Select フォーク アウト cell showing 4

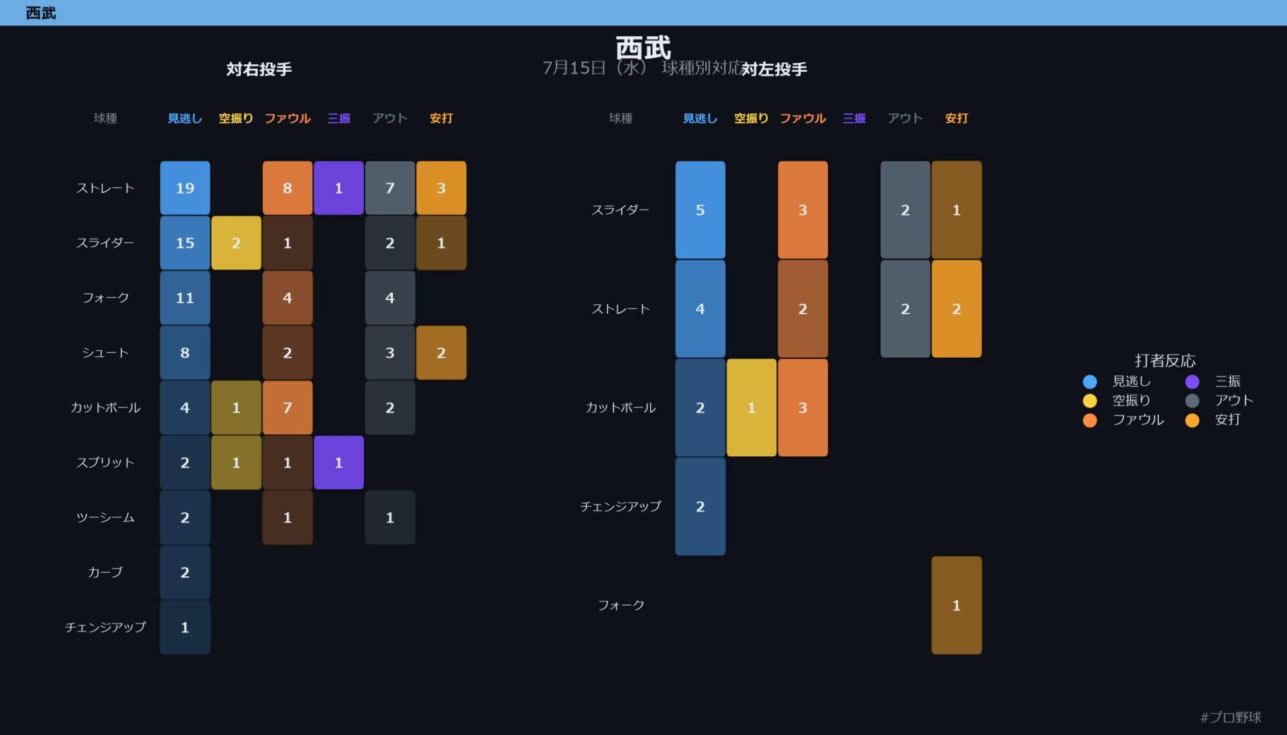pyautogui.click(x=390, y=298)
